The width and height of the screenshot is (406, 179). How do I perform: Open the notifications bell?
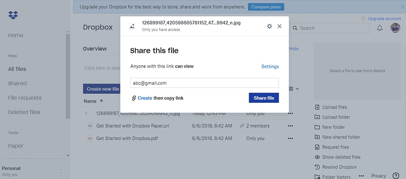[x=380, y=28]
